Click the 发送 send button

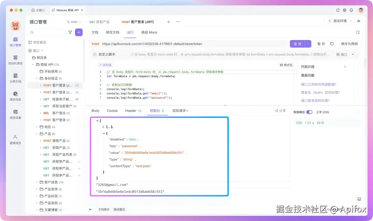(x=297, y=44)
